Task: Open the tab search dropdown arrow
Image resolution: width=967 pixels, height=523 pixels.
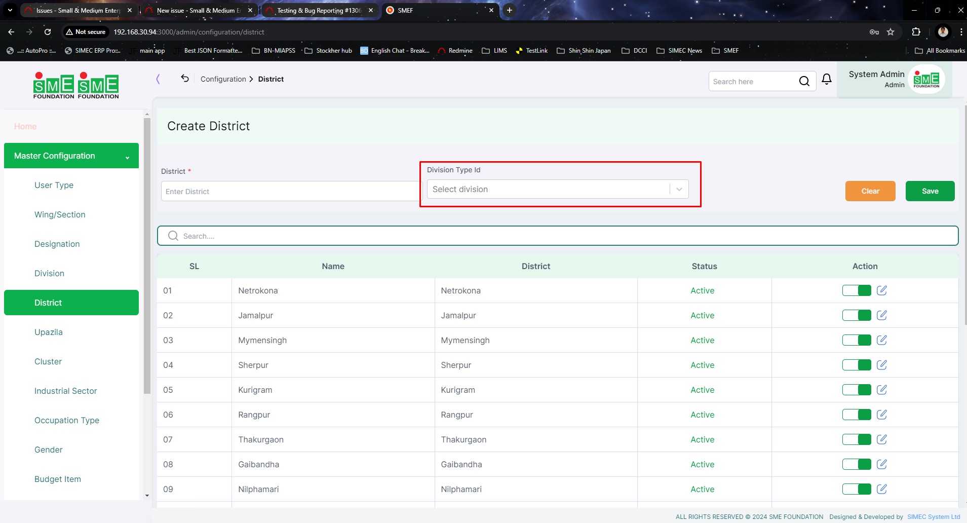Action: pyautogui.click(x=10, y=10)
